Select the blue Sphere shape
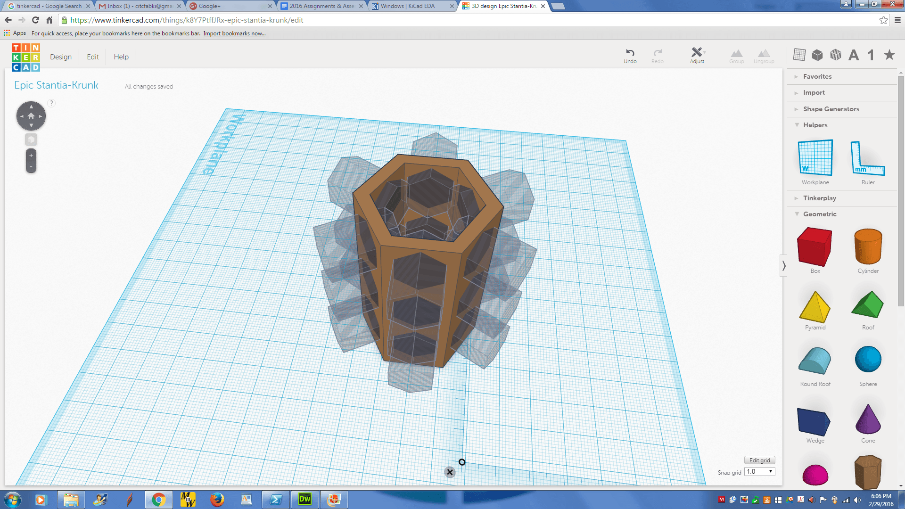The width and height of the screenshot is (905, 509). pos(868,359)
